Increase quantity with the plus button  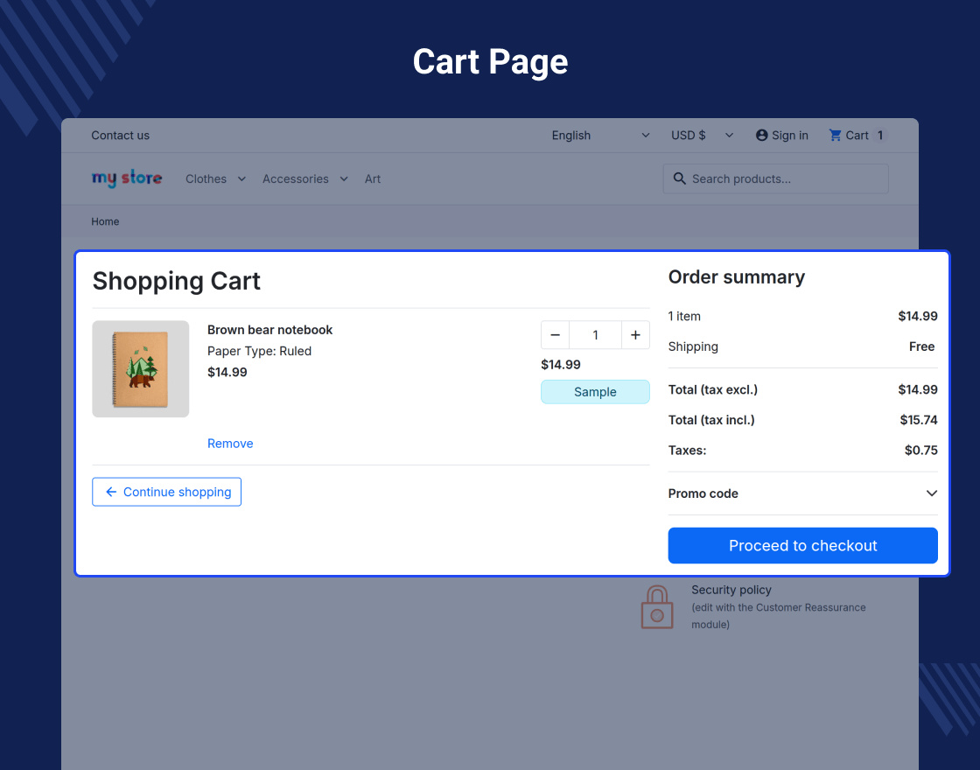(635, 335)
